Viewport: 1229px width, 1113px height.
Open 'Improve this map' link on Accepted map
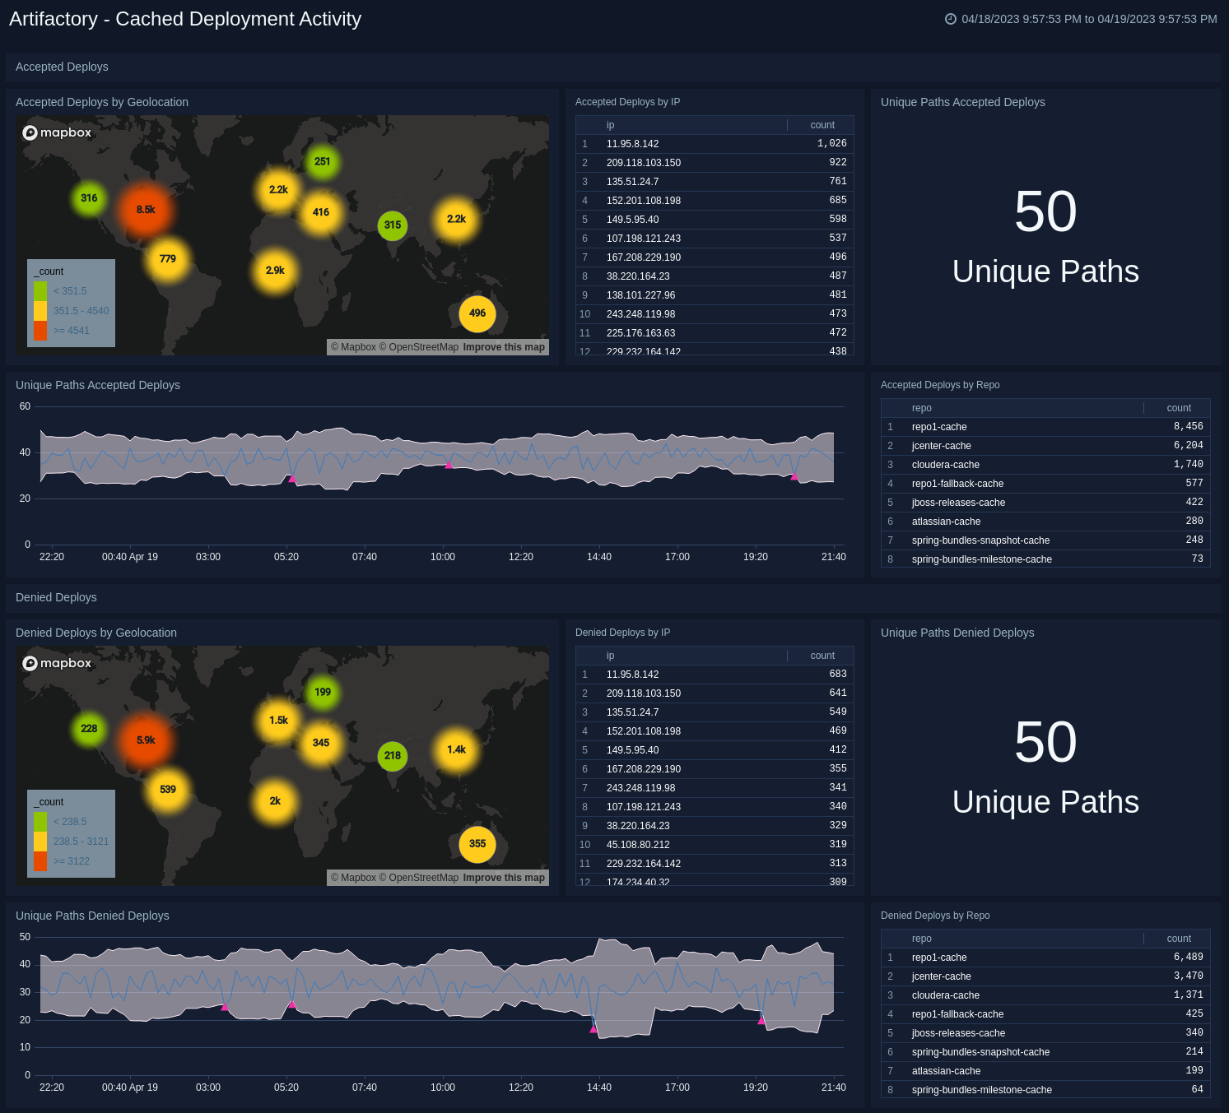coord(504,347)
